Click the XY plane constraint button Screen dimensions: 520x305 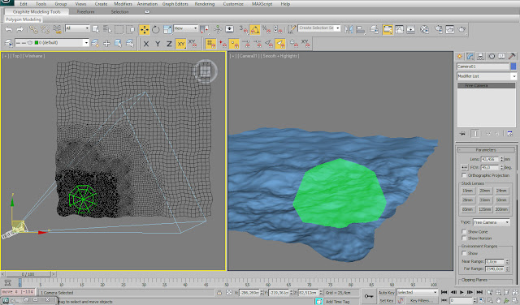[x=180, y=44]
